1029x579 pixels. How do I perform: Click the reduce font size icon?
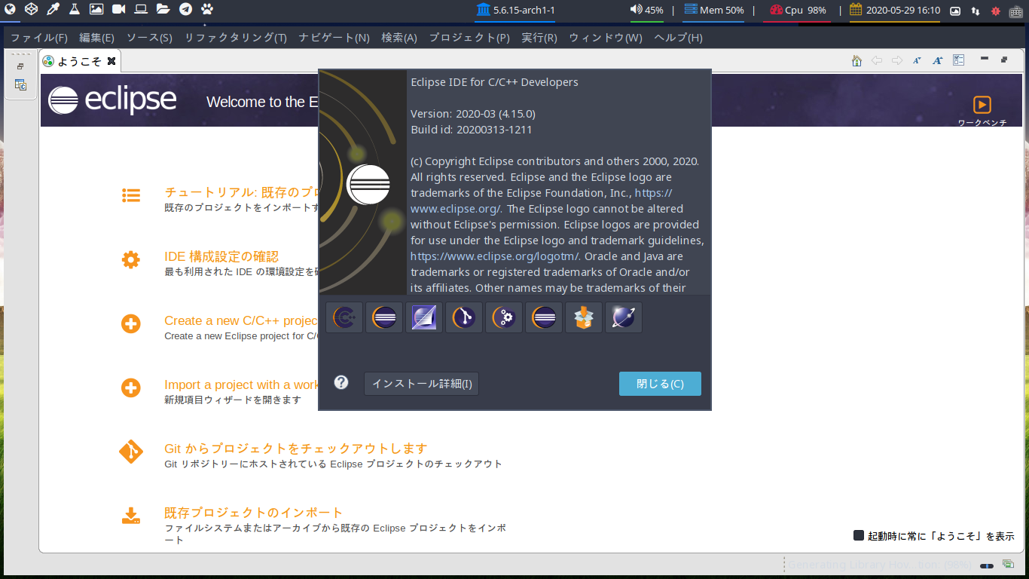coord(918,61)
